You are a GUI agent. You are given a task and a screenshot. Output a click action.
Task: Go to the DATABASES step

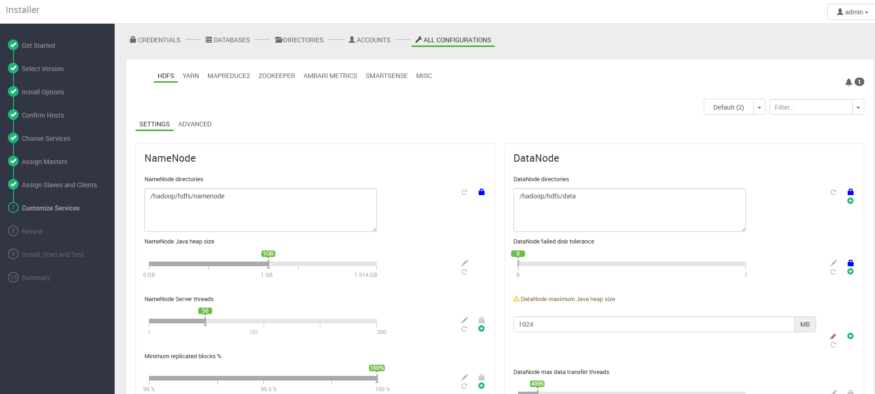[x=227, y=40]
